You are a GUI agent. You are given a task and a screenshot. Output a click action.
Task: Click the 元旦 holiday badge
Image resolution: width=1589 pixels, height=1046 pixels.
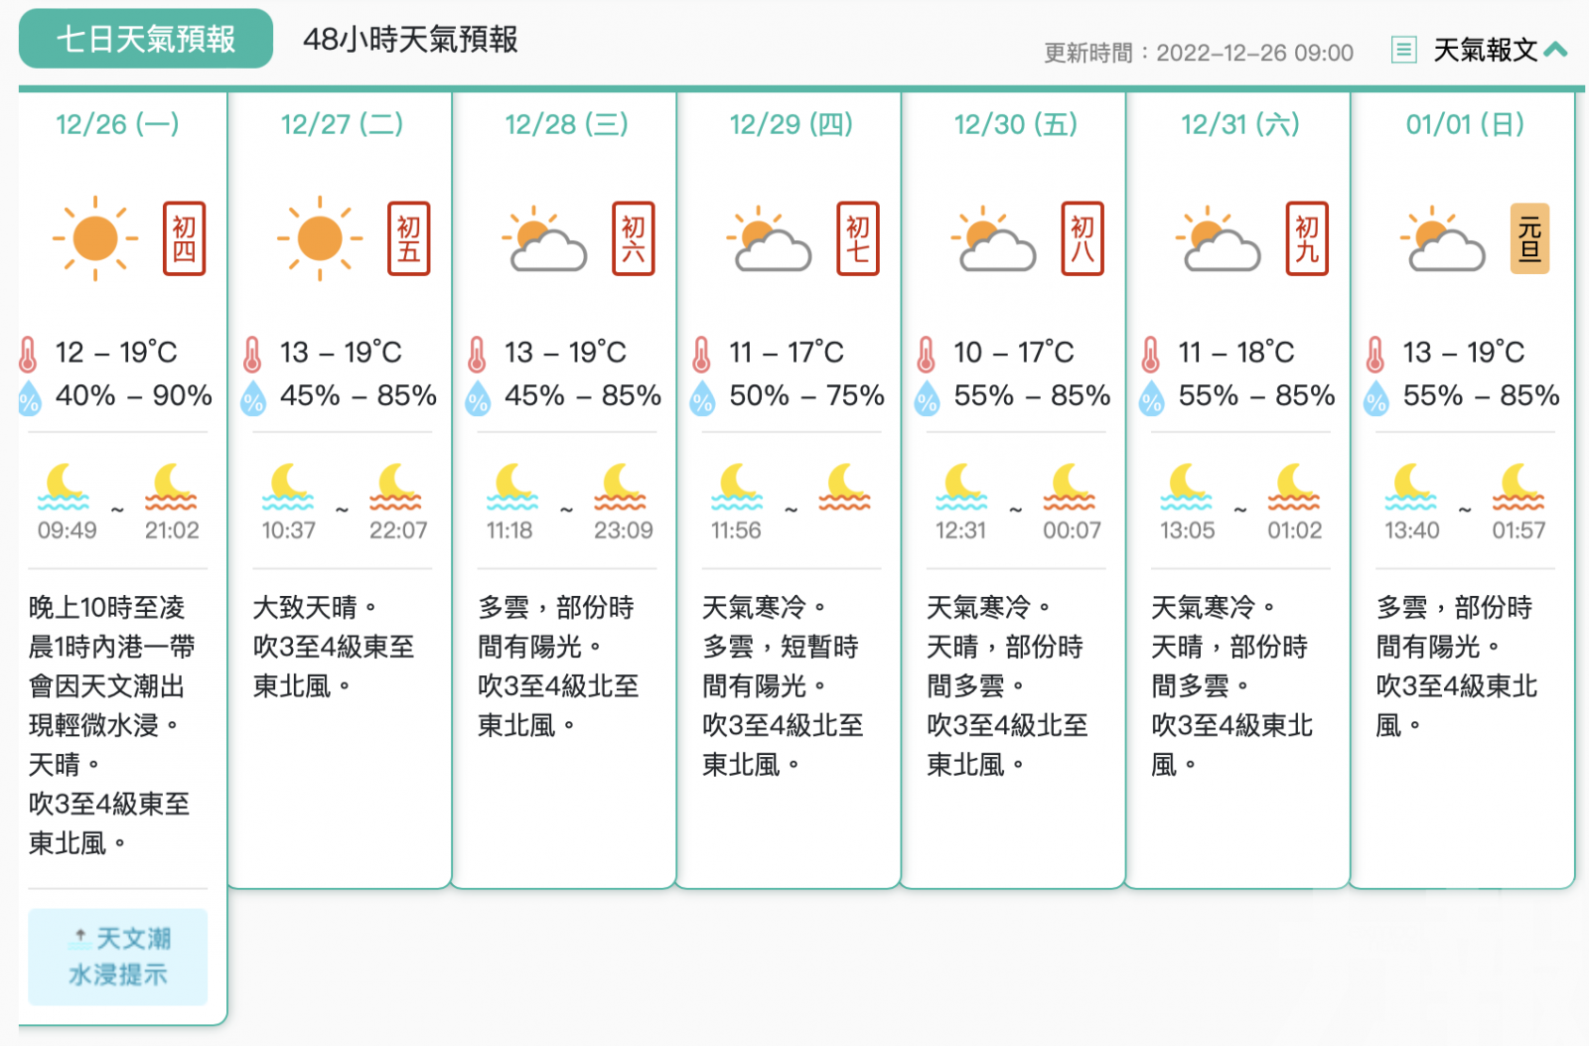click(1530, 238)
